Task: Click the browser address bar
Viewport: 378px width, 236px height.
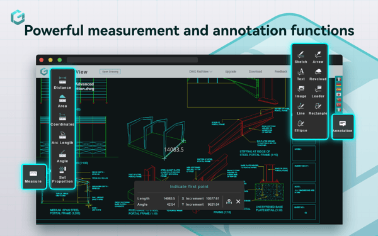Action: tap(132, 60)
